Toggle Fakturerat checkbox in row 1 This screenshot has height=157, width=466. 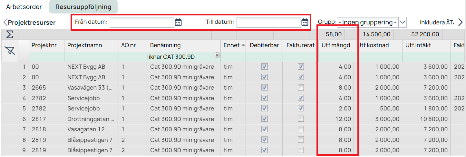click(301, 66)
